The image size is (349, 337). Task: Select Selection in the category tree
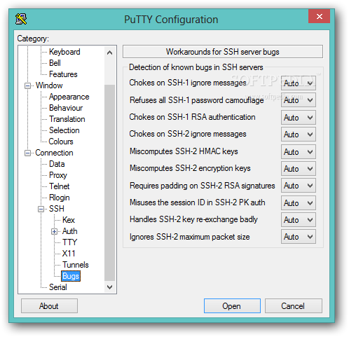point(64,130)
